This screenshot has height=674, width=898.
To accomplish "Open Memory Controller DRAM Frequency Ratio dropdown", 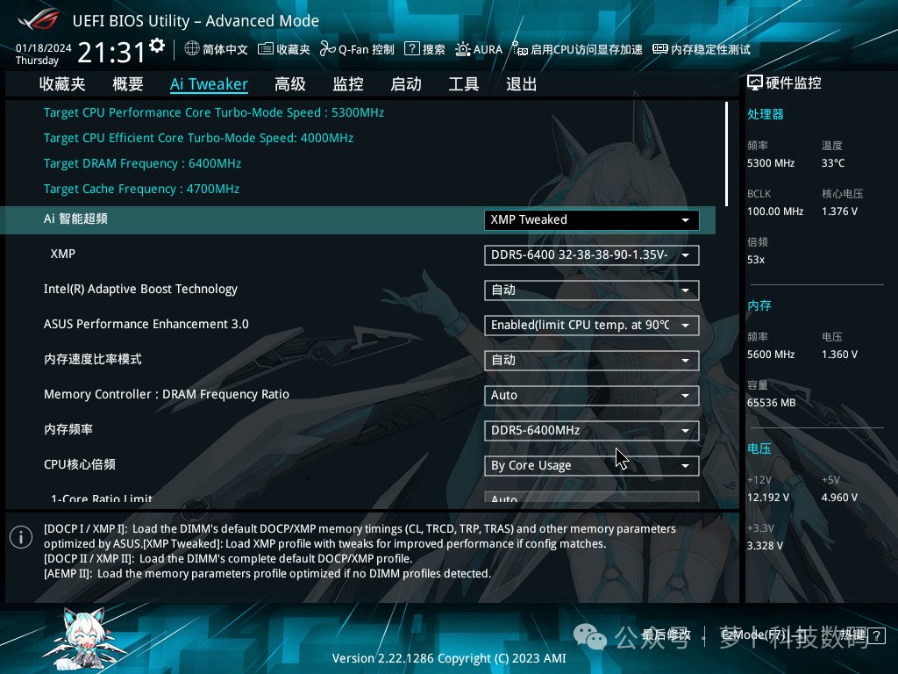I will point(592,396).
